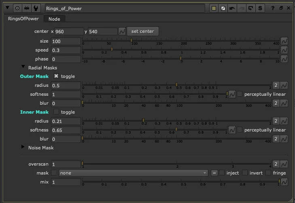Click animation icon for Outer Mask softness
The height and width of the screenshot is (203, 295).
(x=232, y=94)
